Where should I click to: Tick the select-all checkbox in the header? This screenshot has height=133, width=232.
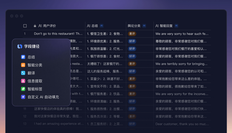click(x=25, y=26)
